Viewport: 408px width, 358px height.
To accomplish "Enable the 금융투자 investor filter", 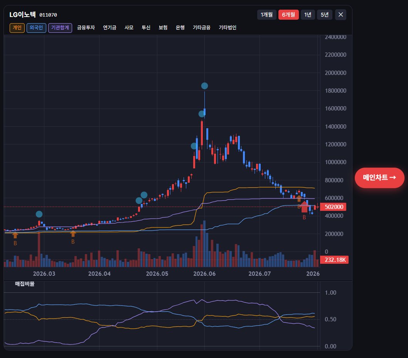I will pyautogui.click(x=86, y=28).
